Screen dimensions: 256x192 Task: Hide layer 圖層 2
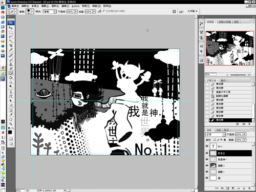pos(207,165)
